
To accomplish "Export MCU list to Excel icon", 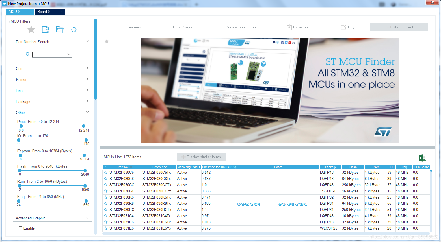I will [422, 158].
